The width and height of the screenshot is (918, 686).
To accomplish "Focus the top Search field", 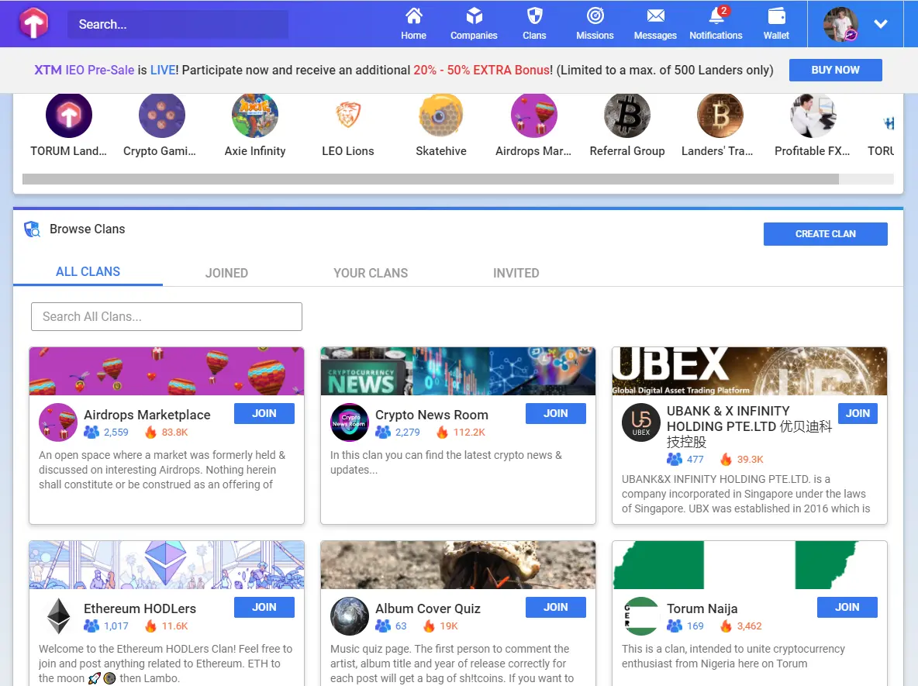I will [x=178, y=25].
